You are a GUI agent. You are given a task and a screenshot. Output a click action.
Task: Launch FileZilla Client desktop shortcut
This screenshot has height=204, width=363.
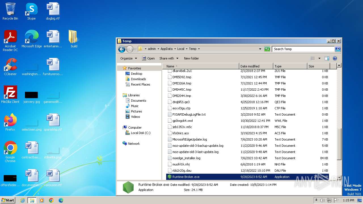[x=10, y=95]
